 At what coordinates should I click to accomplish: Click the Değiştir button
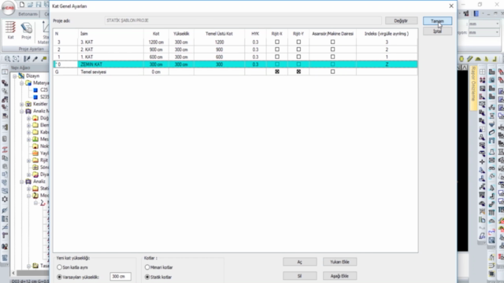click(x=401, y=20)
